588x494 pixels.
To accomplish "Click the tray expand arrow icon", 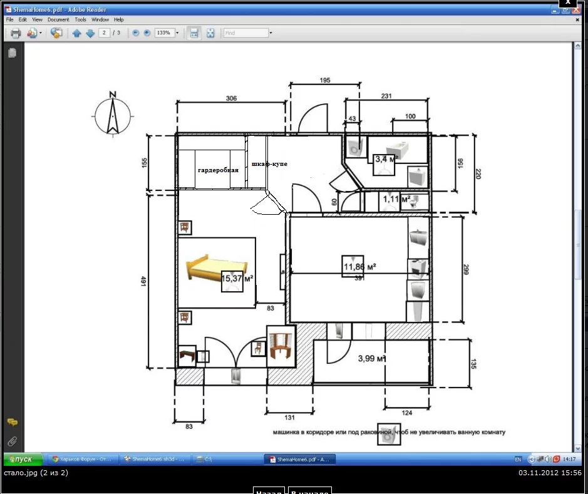I will click(x=531, y=459).
